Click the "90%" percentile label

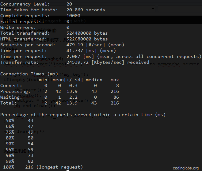10,144
